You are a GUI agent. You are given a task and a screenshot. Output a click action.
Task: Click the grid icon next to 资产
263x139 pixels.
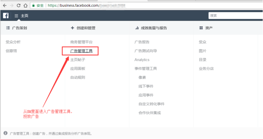point(201,28)
